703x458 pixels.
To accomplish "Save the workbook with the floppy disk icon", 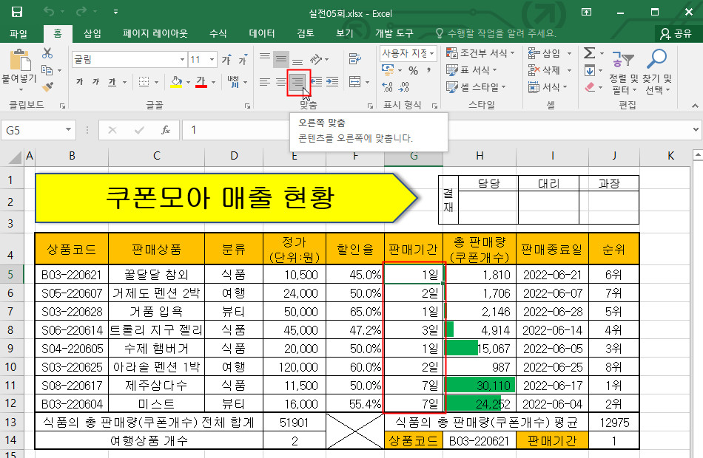I will [x=16, y=12].
